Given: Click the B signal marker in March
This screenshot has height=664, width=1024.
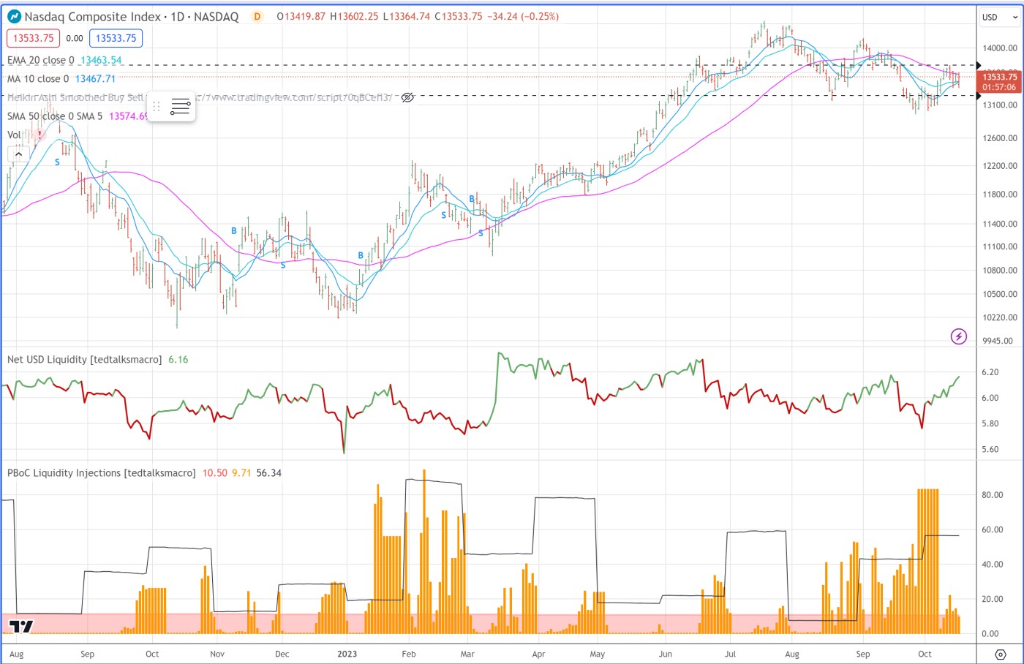Looking at the screenshot, I should point(472,199).
